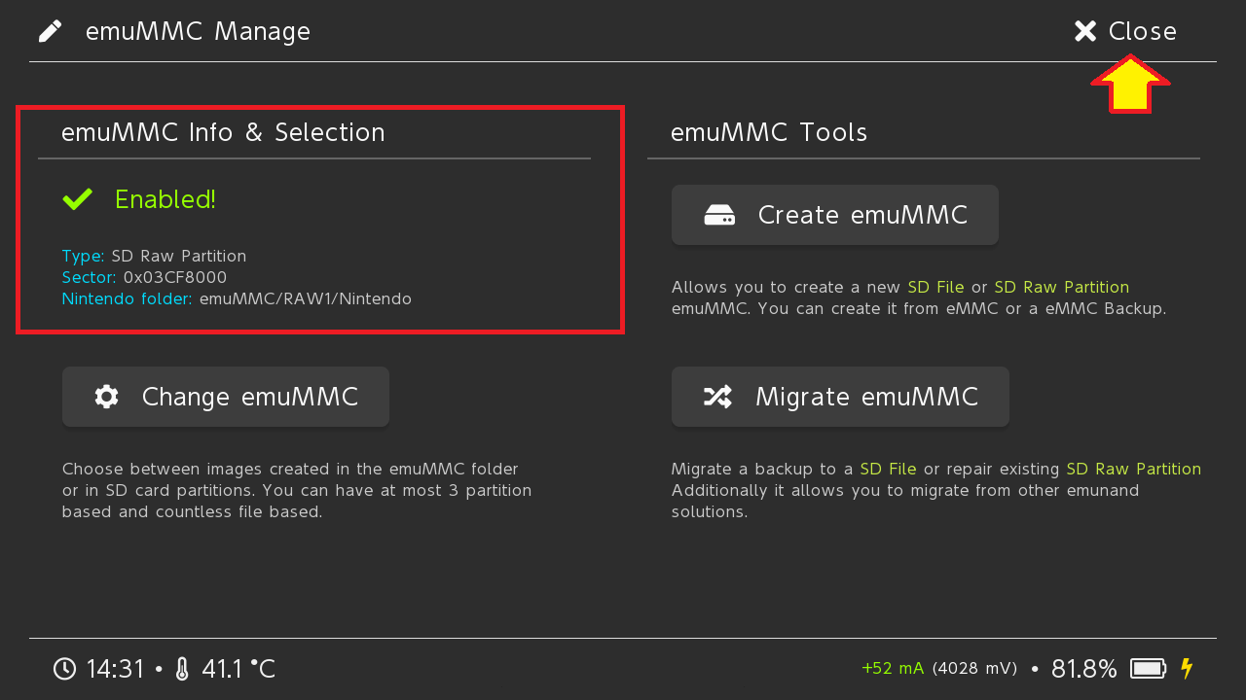Viewport: 1246px width, 700px height.
Task: Click the emuMMC/RAW1/Nintendo folder path
Action: (x=306, y=299)
